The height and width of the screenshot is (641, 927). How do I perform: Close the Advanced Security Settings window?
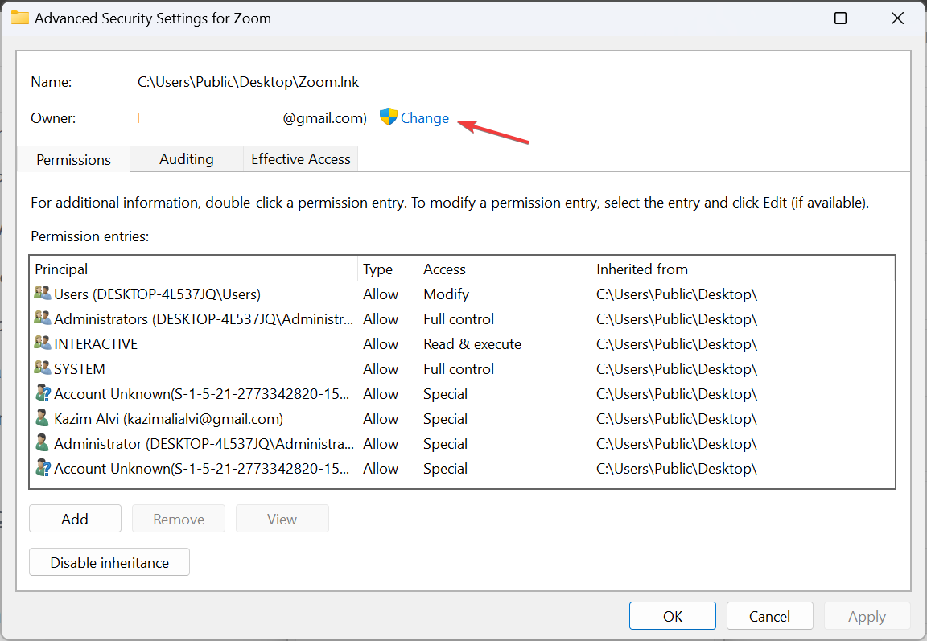pos(897,18)
